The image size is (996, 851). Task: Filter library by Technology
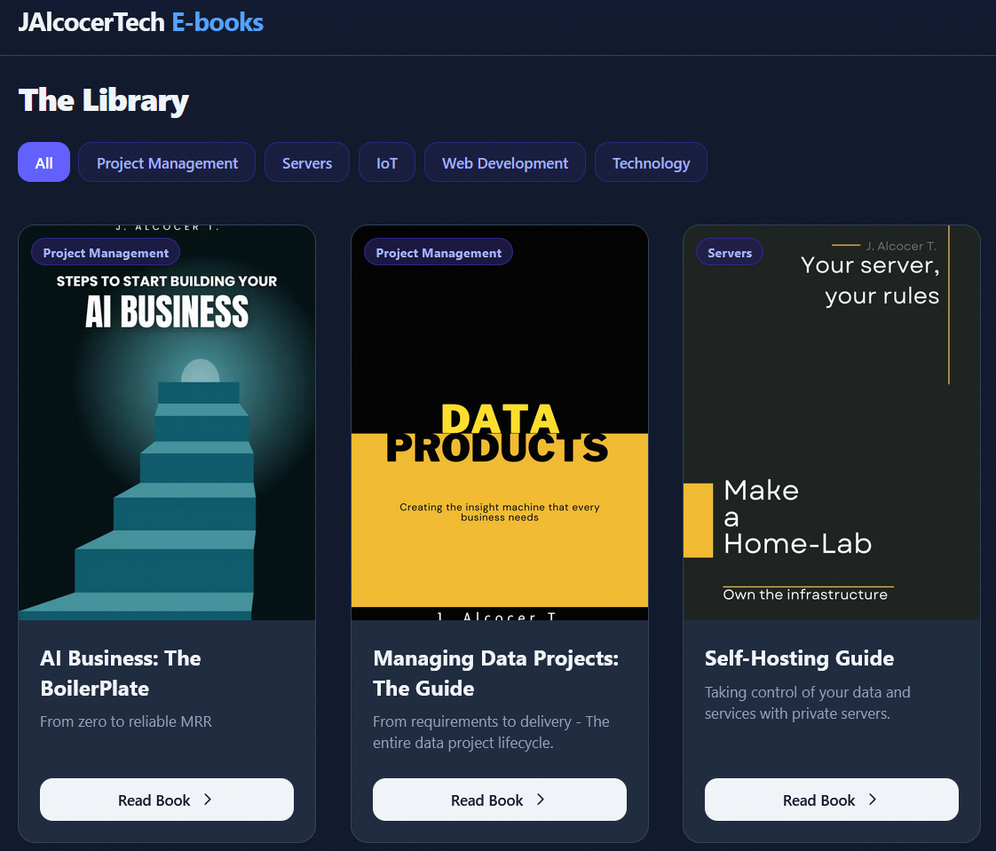[x=651, y=162]
